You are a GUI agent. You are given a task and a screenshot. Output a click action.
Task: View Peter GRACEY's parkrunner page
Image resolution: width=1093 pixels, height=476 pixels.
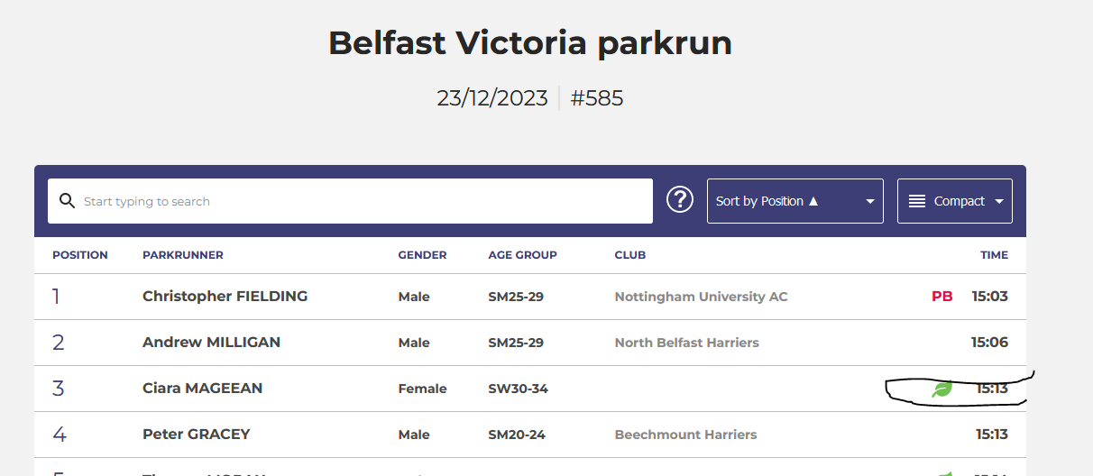point(196,435)
